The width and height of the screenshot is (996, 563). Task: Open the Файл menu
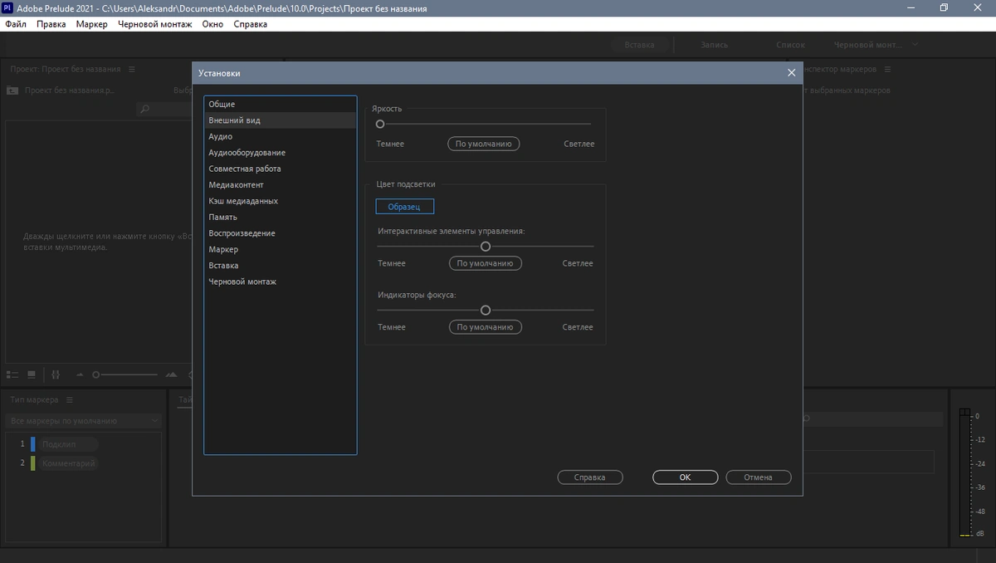[16, 24]
